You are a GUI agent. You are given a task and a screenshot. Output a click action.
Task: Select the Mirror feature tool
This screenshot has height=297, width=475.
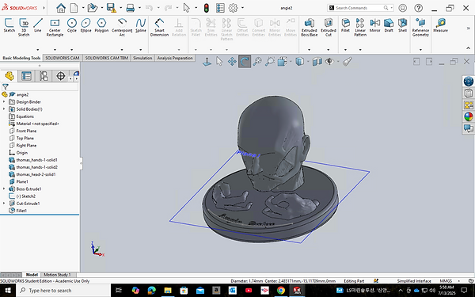tap(374, 25)
